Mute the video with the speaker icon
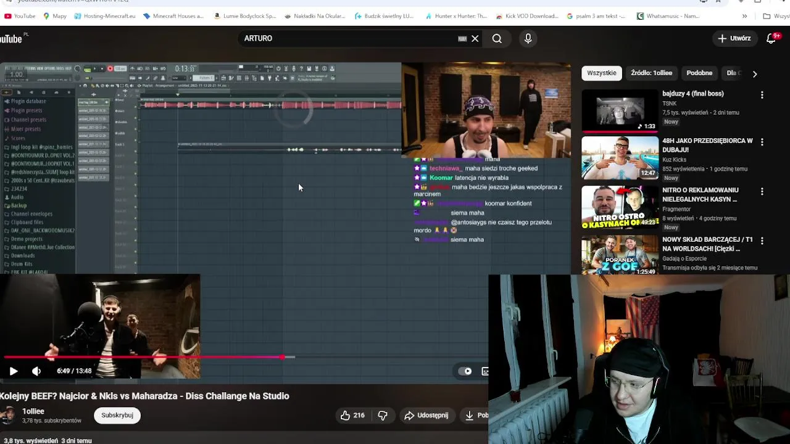This screenshot has height=444, width=790. point(36,371)
